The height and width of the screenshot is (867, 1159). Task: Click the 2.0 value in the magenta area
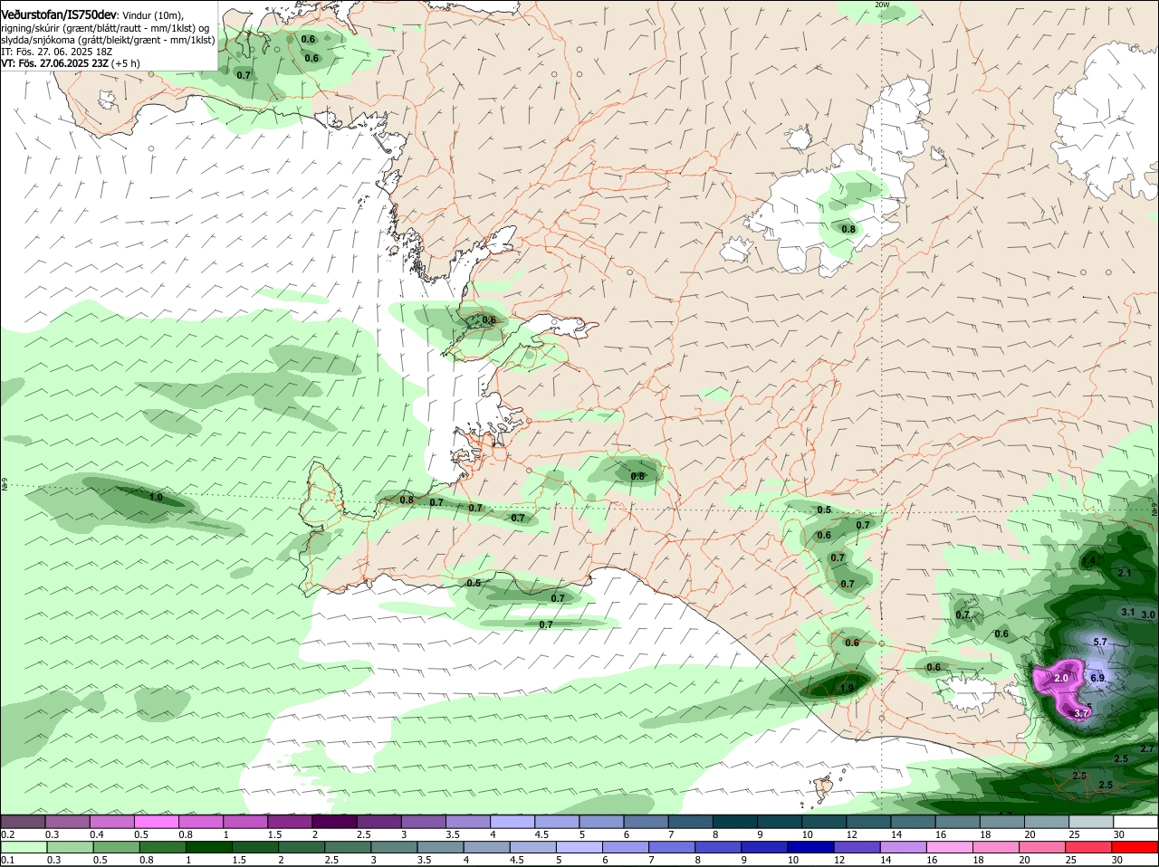tap(1062, 678)
